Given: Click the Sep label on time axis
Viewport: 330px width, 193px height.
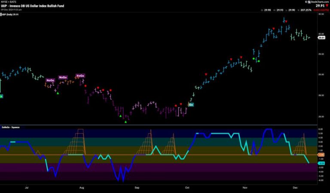Looking at the screenshot, I should coord(137,187).
